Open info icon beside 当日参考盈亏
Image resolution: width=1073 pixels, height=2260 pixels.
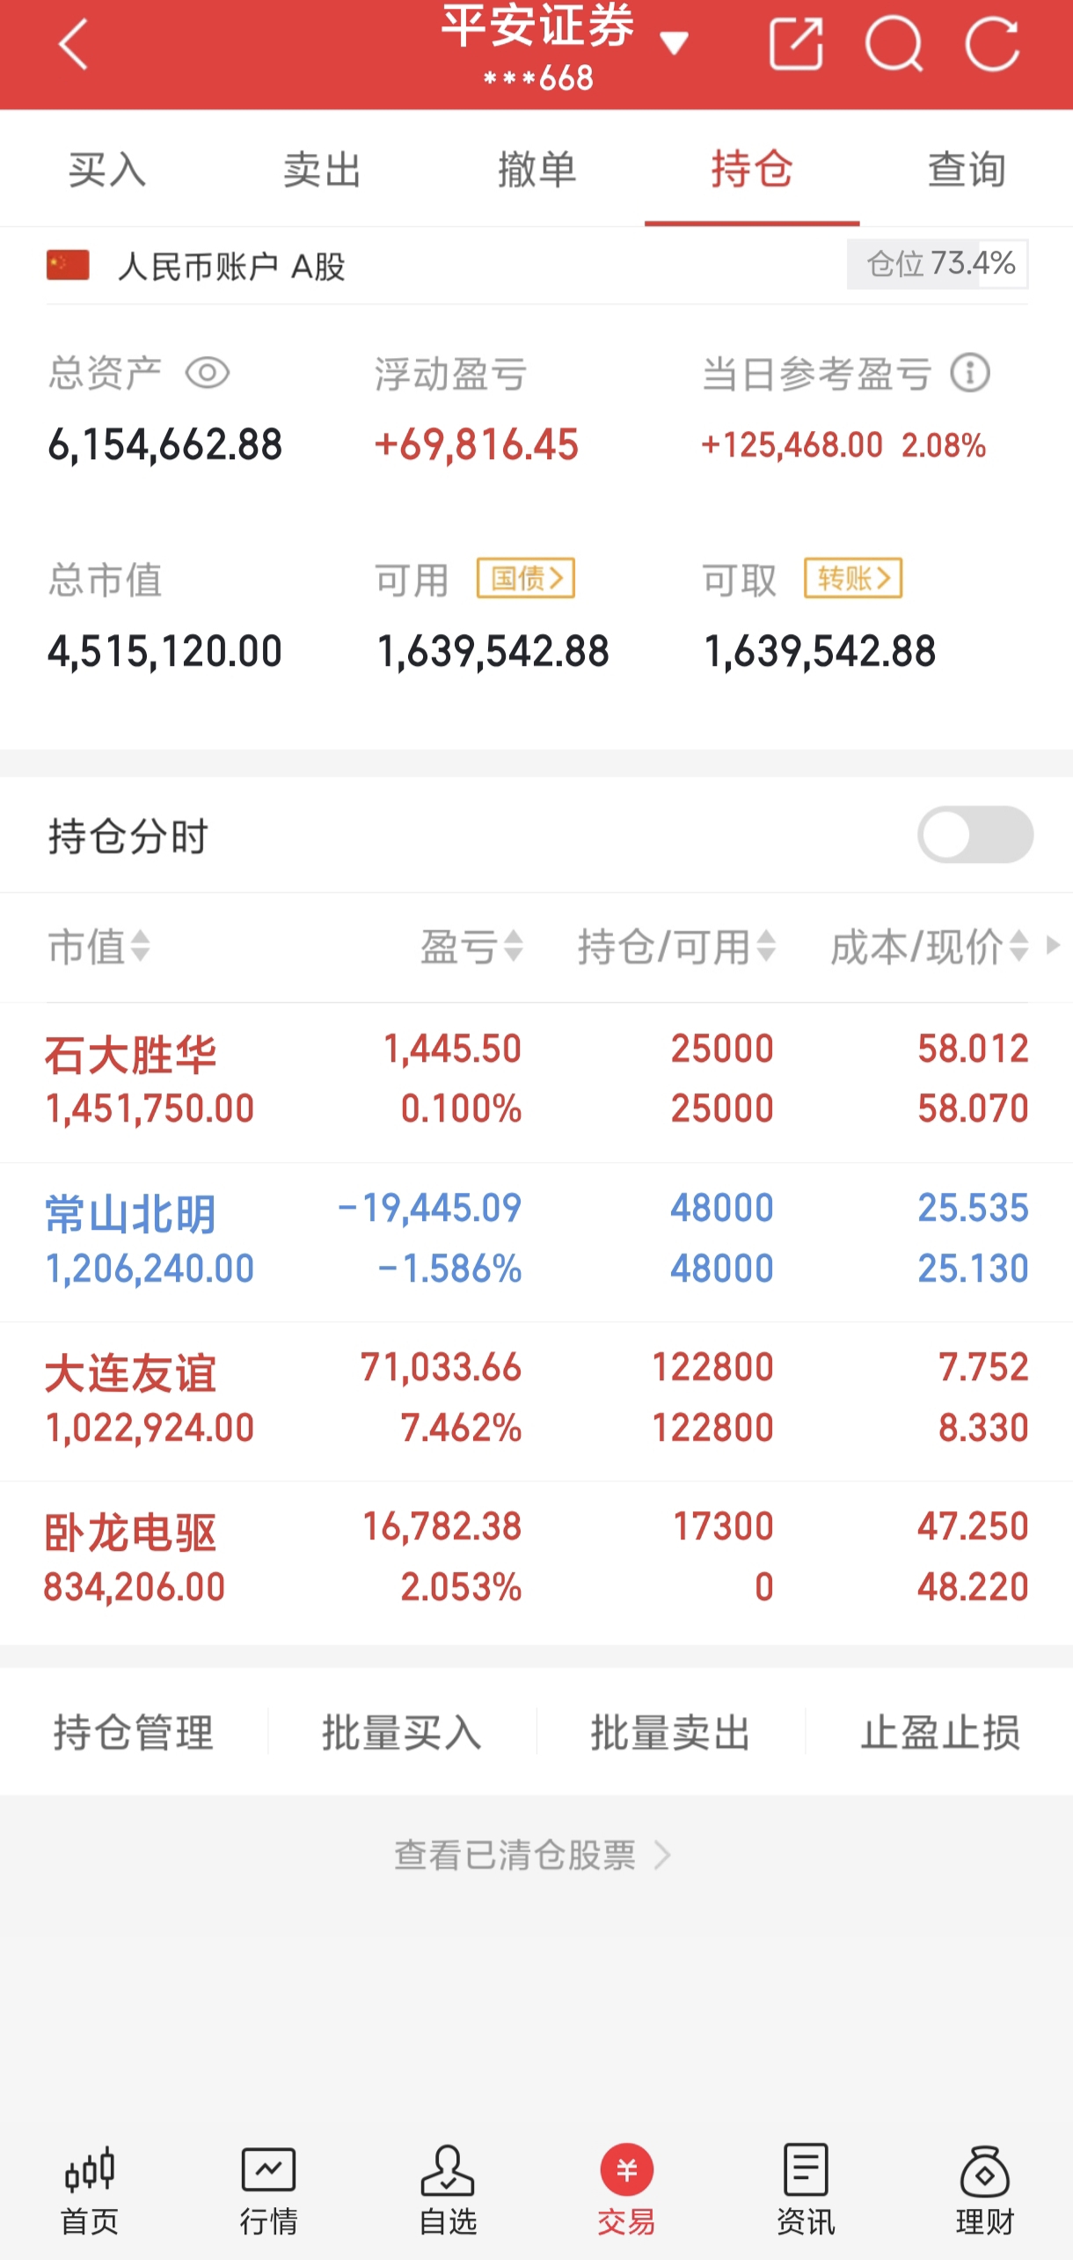[969, 373]
